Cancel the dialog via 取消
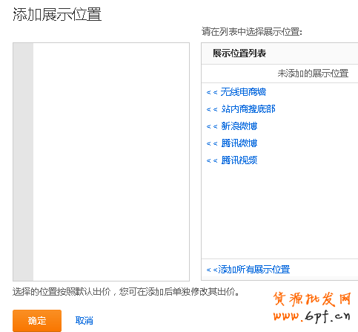358x332 pixels. pyautogui.click(x=84, y=321)
